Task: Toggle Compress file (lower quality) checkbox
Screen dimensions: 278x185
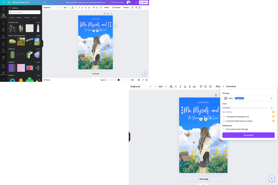Action: (224, 121)
